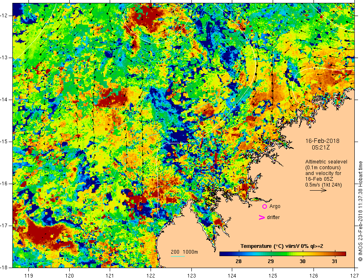Click longitude axis label 119
Screen dimensions: 363x280
point(29,275)
